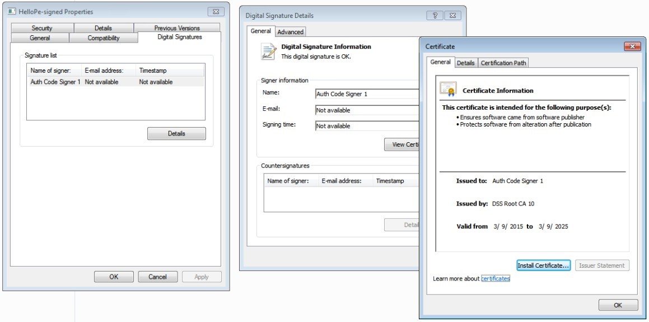Image resolution: width=649 pixels, height=322 pixels.
Task: Close the Certificate dialog
Action: [x=632, y=46]
